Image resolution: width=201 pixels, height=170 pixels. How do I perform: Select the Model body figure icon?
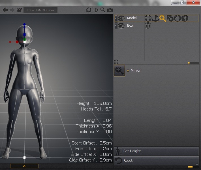(x=148, y=18)
